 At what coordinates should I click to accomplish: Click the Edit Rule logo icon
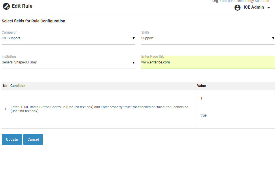[6, 6]
